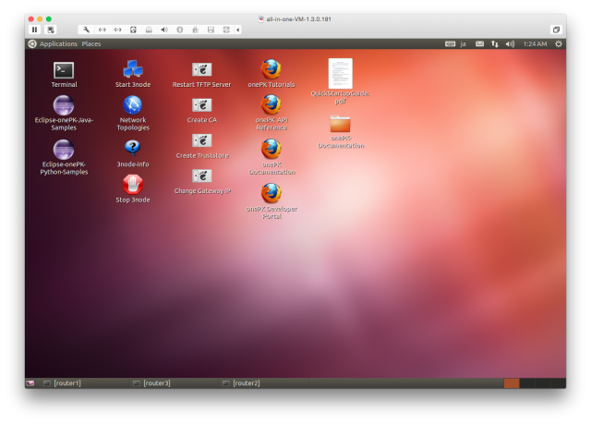
Task: Open the QuickStartupGuide.pdf file
Action: tap(341, 74)
